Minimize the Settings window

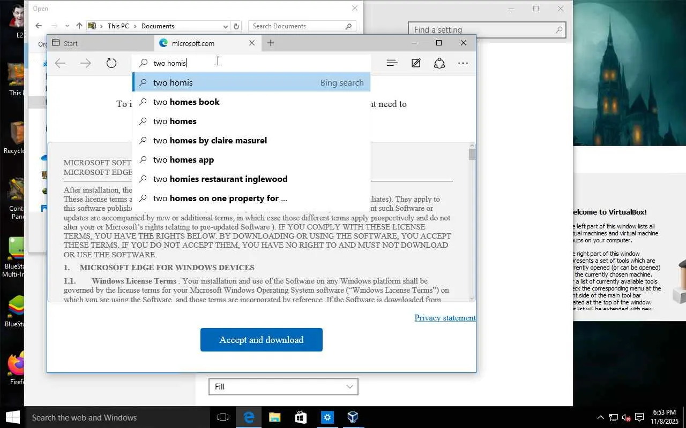pos(511,9)
